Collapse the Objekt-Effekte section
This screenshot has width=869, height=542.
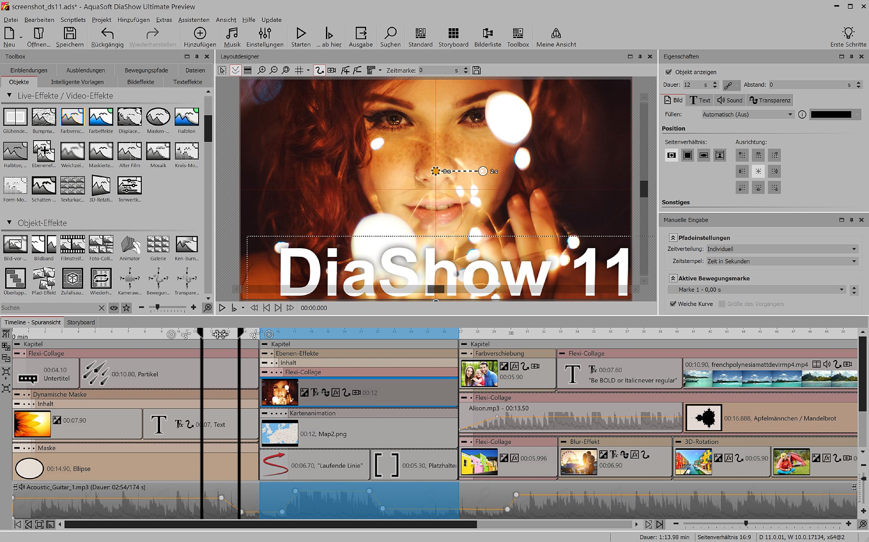pyautogui.click(x=9, y=223)
